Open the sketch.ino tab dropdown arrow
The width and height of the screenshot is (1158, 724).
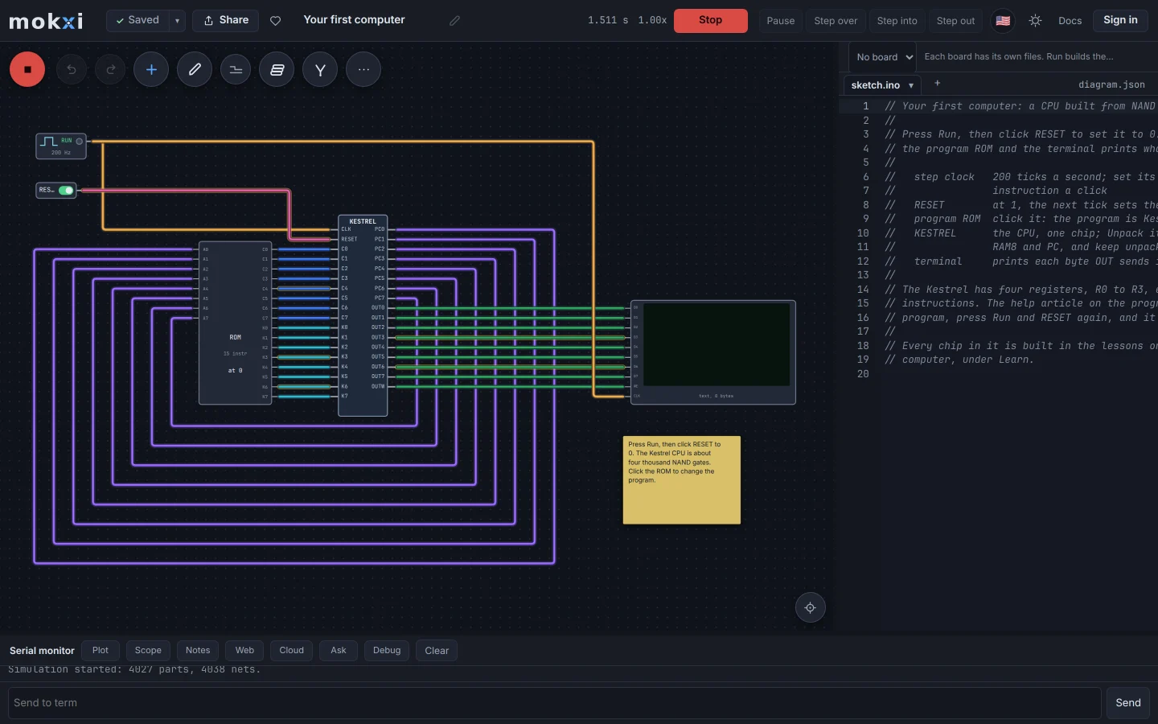(911, 85)
